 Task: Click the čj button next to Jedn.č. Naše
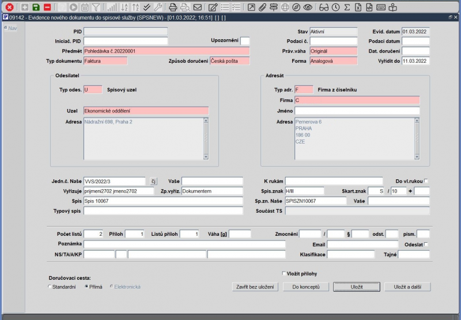[154, 181]
